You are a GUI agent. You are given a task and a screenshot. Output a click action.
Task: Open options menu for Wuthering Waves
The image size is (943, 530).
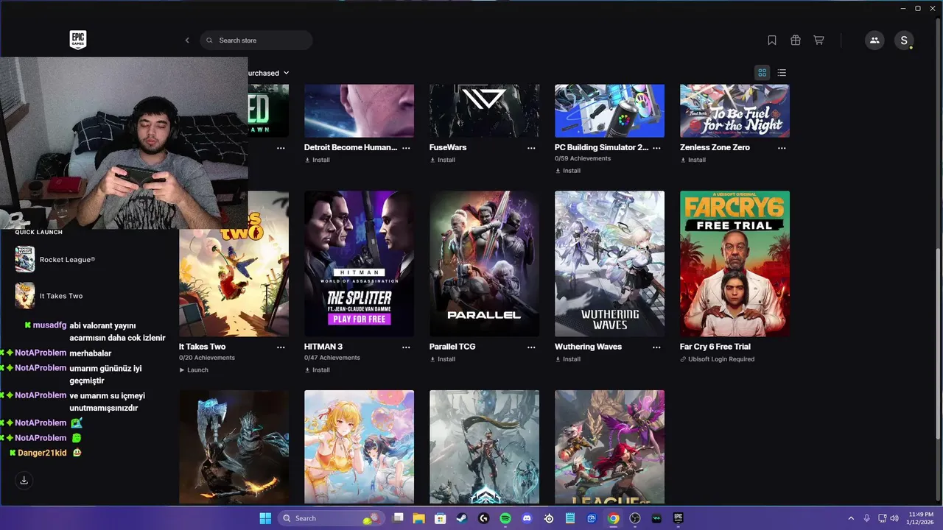656,347
